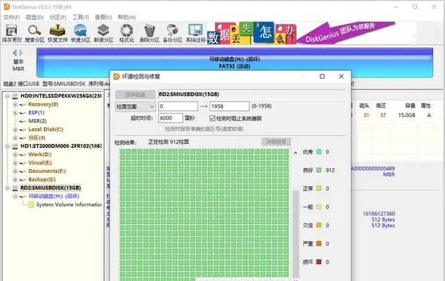
Task: Maximize the bad track detection dialog
Action: coord(322,77)
